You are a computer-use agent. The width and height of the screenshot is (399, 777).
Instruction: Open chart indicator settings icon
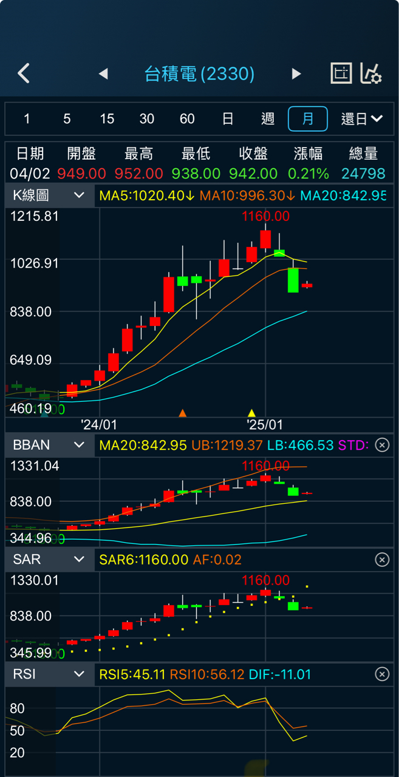[370, 73]
